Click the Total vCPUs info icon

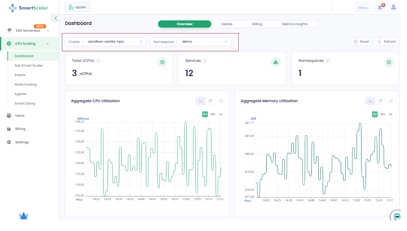point(98,61)
